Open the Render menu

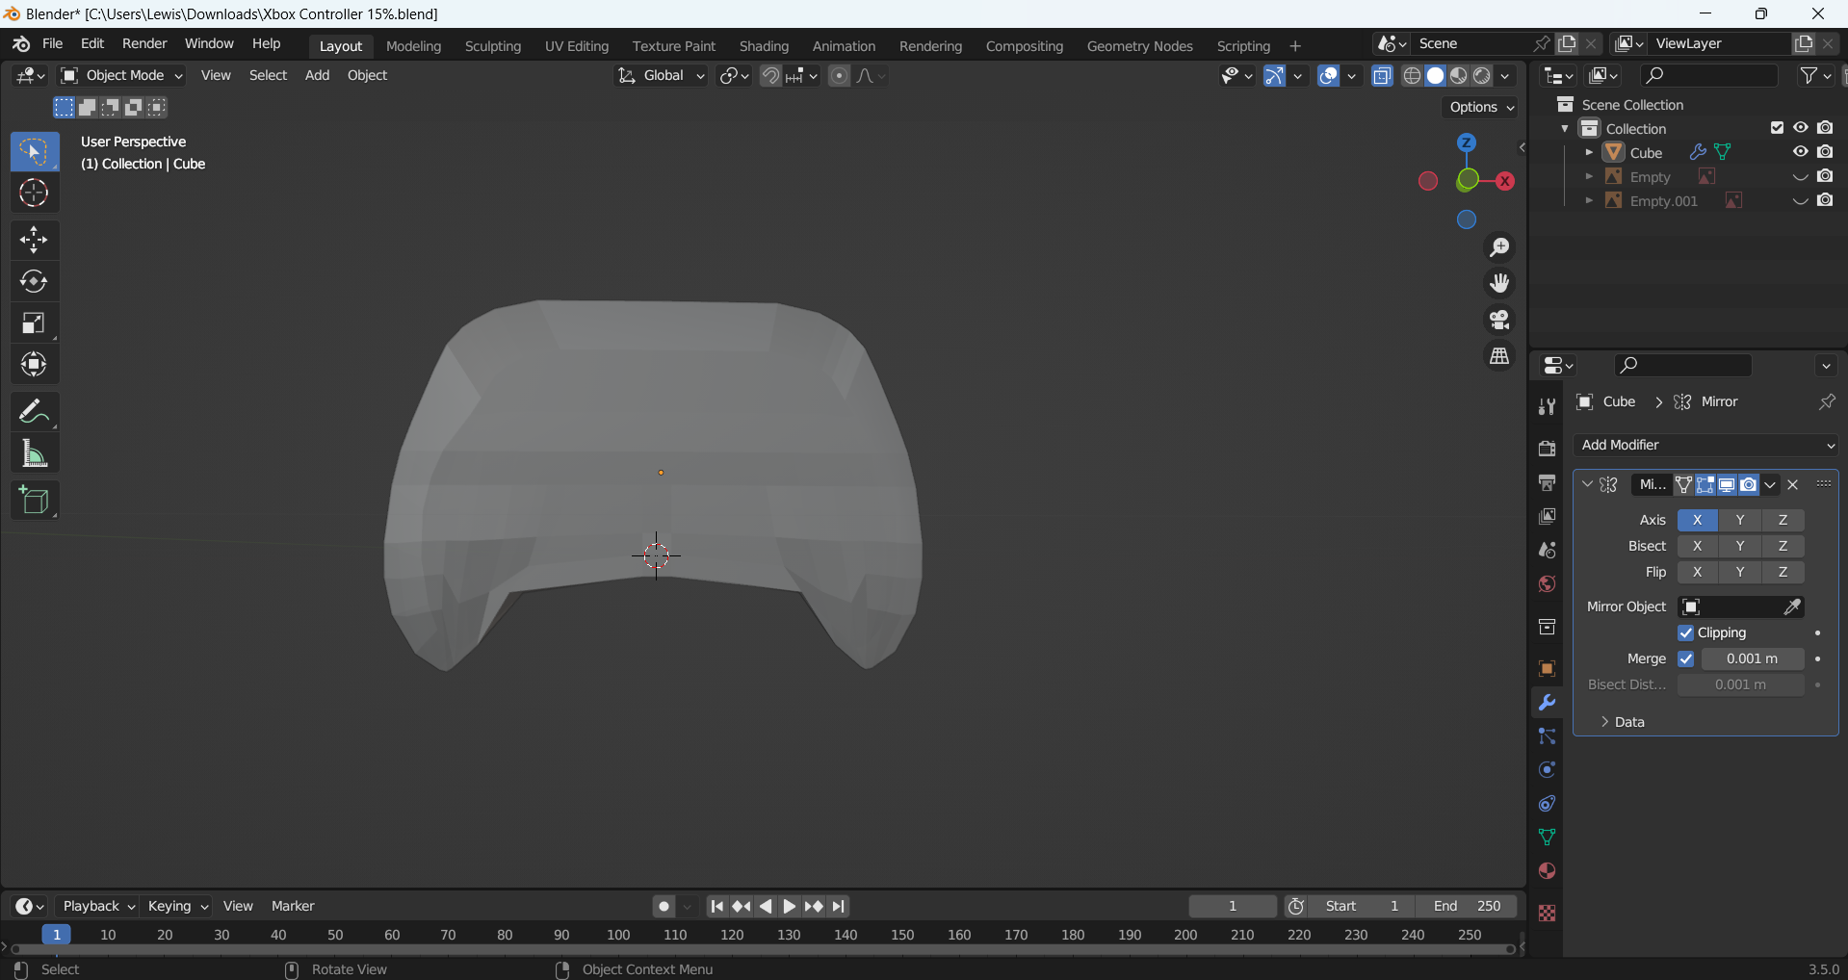[144, 43]
